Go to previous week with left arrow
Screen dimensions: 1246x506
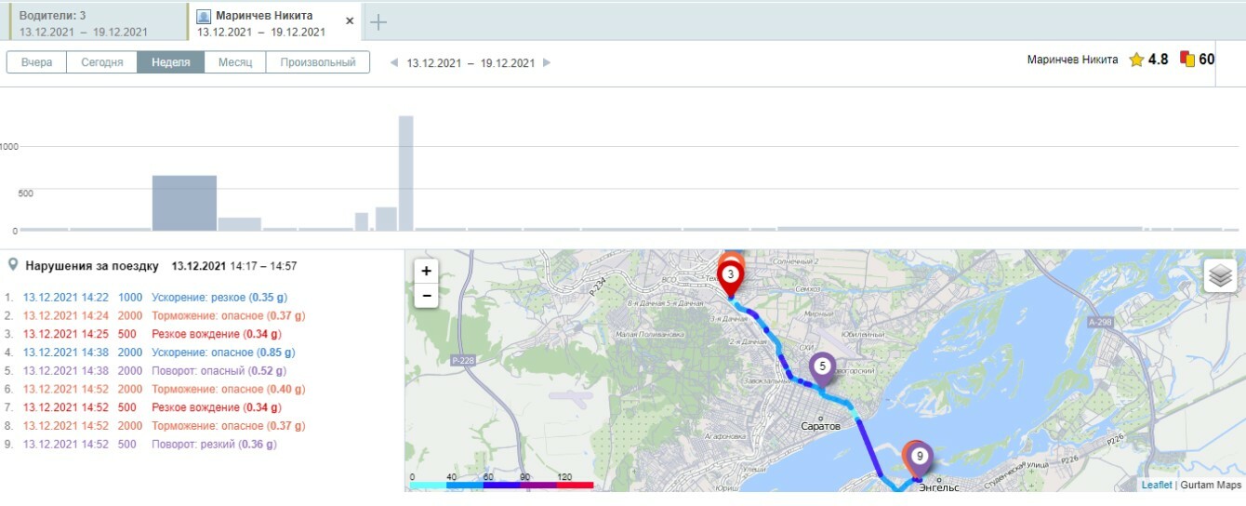pos(394,63)
